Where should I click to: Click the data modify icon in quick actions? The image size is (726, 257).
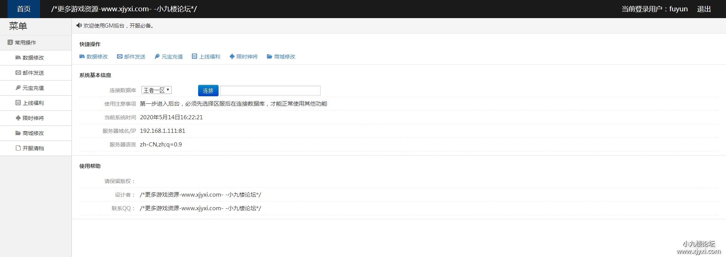click(82, 57)
